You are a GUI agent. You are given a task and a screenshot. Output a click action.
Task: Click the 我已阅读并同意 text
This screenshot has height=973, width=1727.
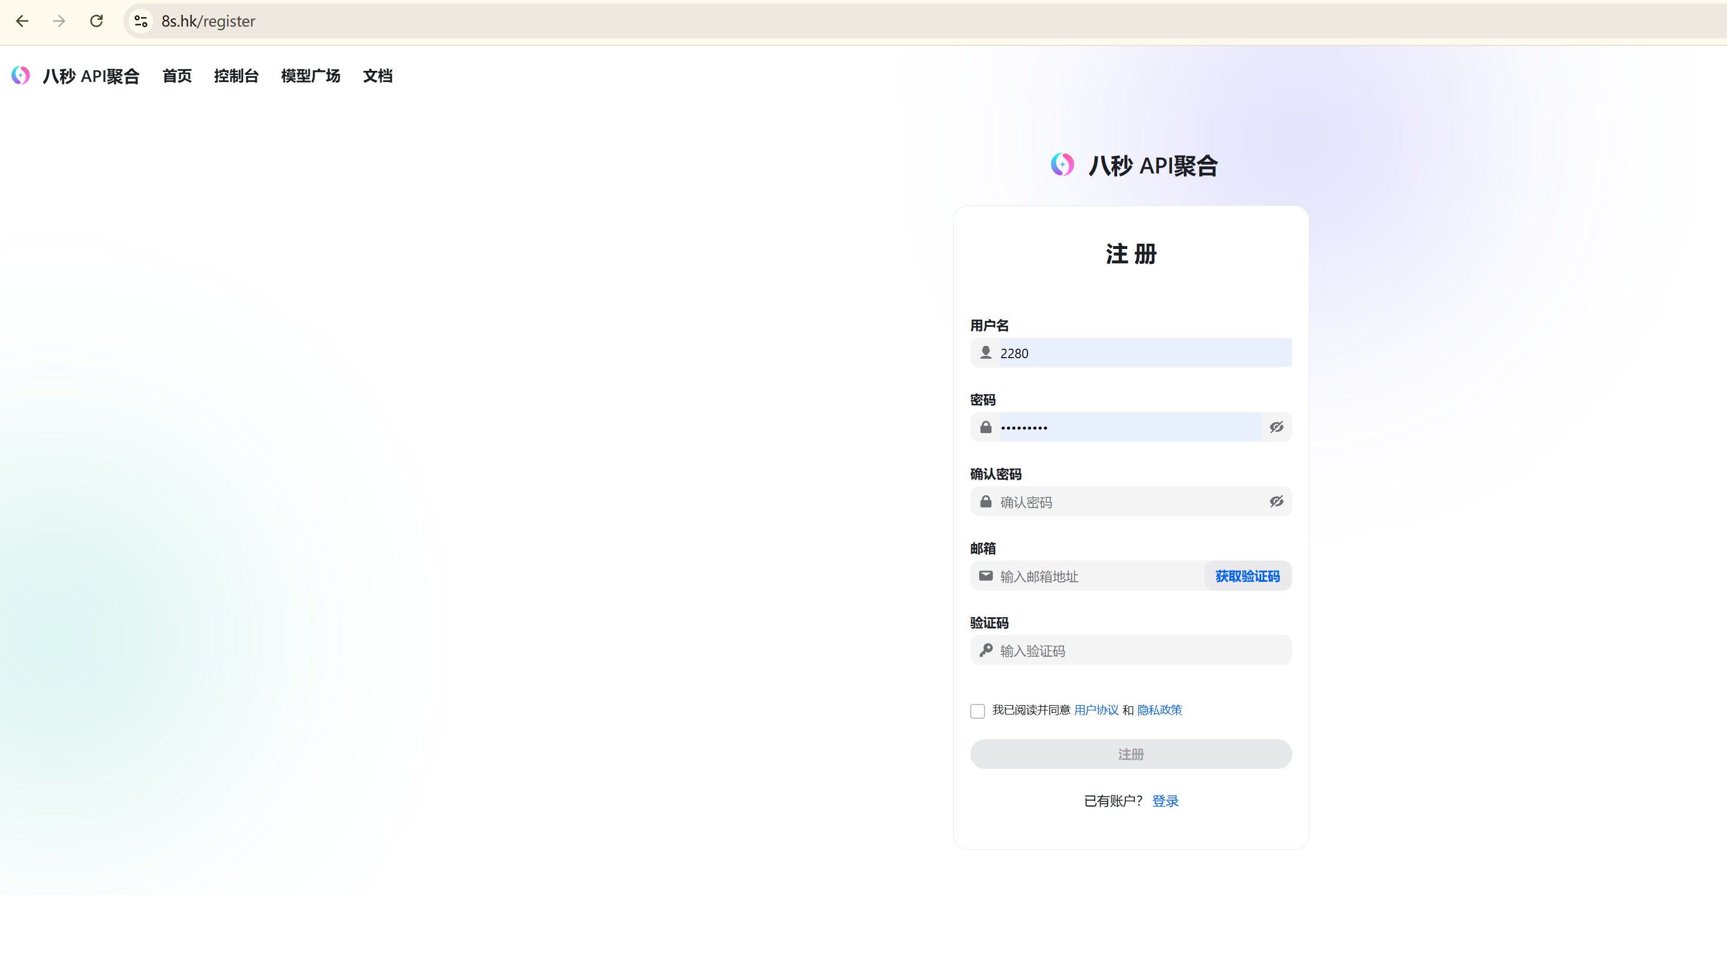click(x=1031, y=710)
